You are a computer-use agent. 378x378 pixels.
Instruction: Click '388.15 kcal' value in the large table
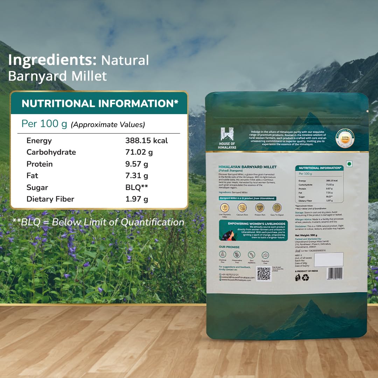(x=146, y=141)
